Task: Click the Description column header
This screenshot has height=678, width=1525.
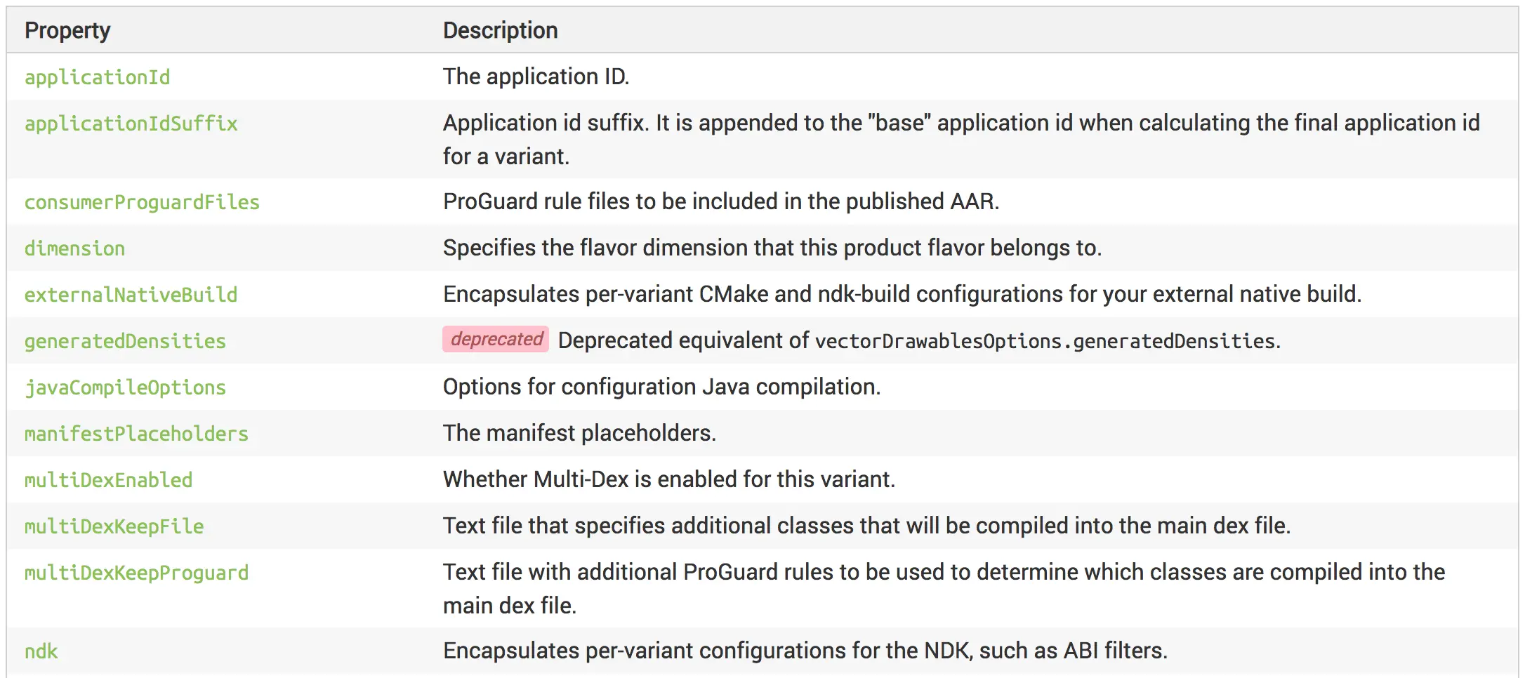Action: point(501,30)
